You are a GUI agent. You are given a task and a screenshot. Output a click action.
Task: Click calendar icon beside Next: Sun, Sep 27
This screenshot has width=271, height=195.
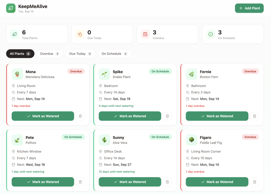[x=100, y=165]
